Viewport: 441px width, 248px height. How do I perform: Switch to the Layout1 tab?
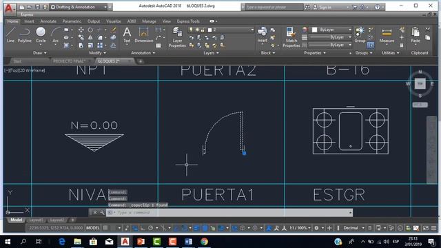(36, 220)
